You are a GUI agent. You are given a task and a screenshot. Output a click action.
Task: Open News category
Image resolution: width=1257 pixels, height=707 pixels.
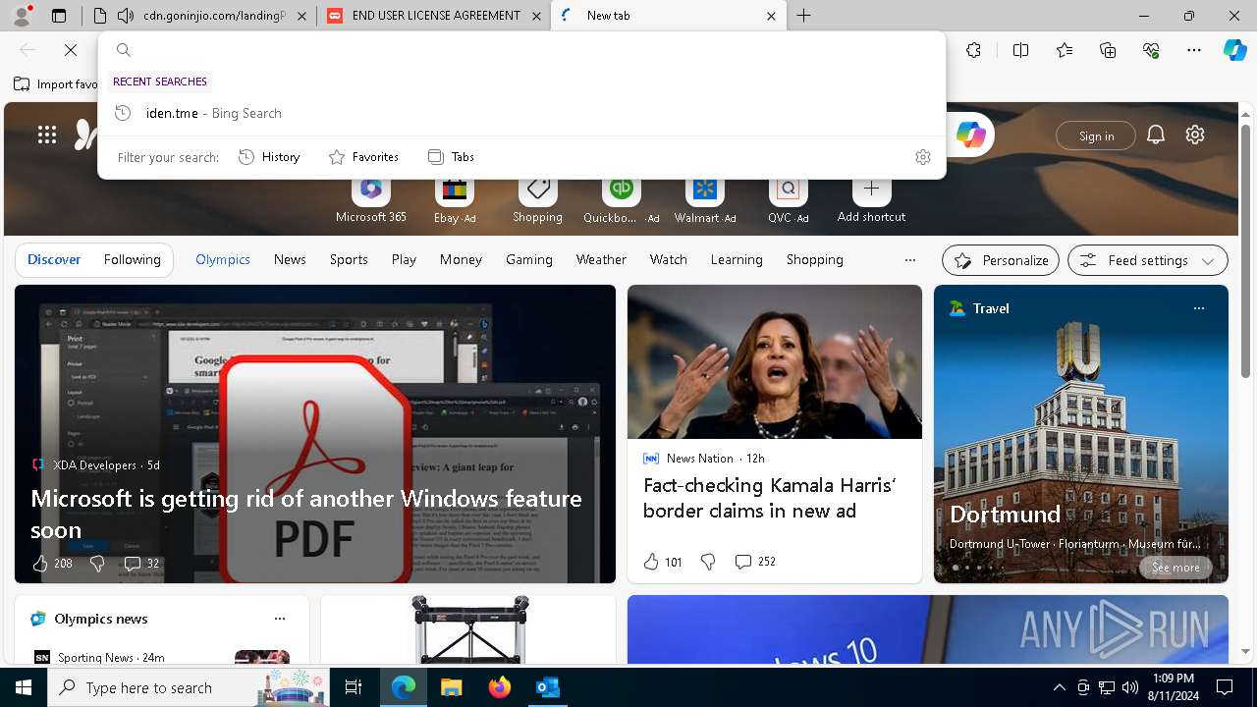pyautogui.click(x=290, y=259)
